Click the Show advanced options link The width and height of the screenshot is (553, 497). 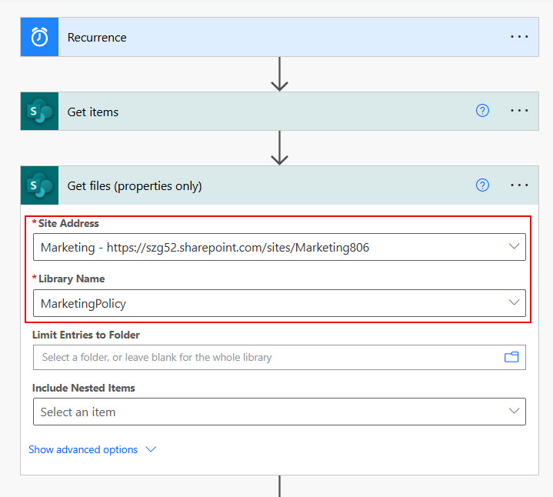(x=83, y=449)
